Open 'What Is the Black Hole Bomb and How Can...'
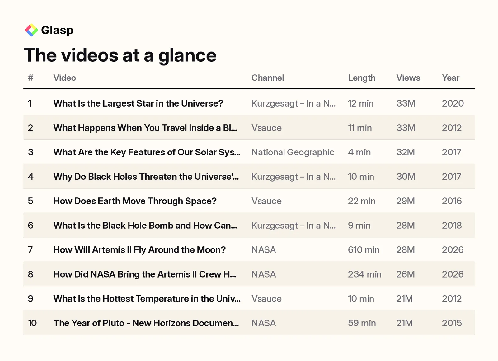Image resolution: width=498 pixels, height=361 pixels. [145, 225]
